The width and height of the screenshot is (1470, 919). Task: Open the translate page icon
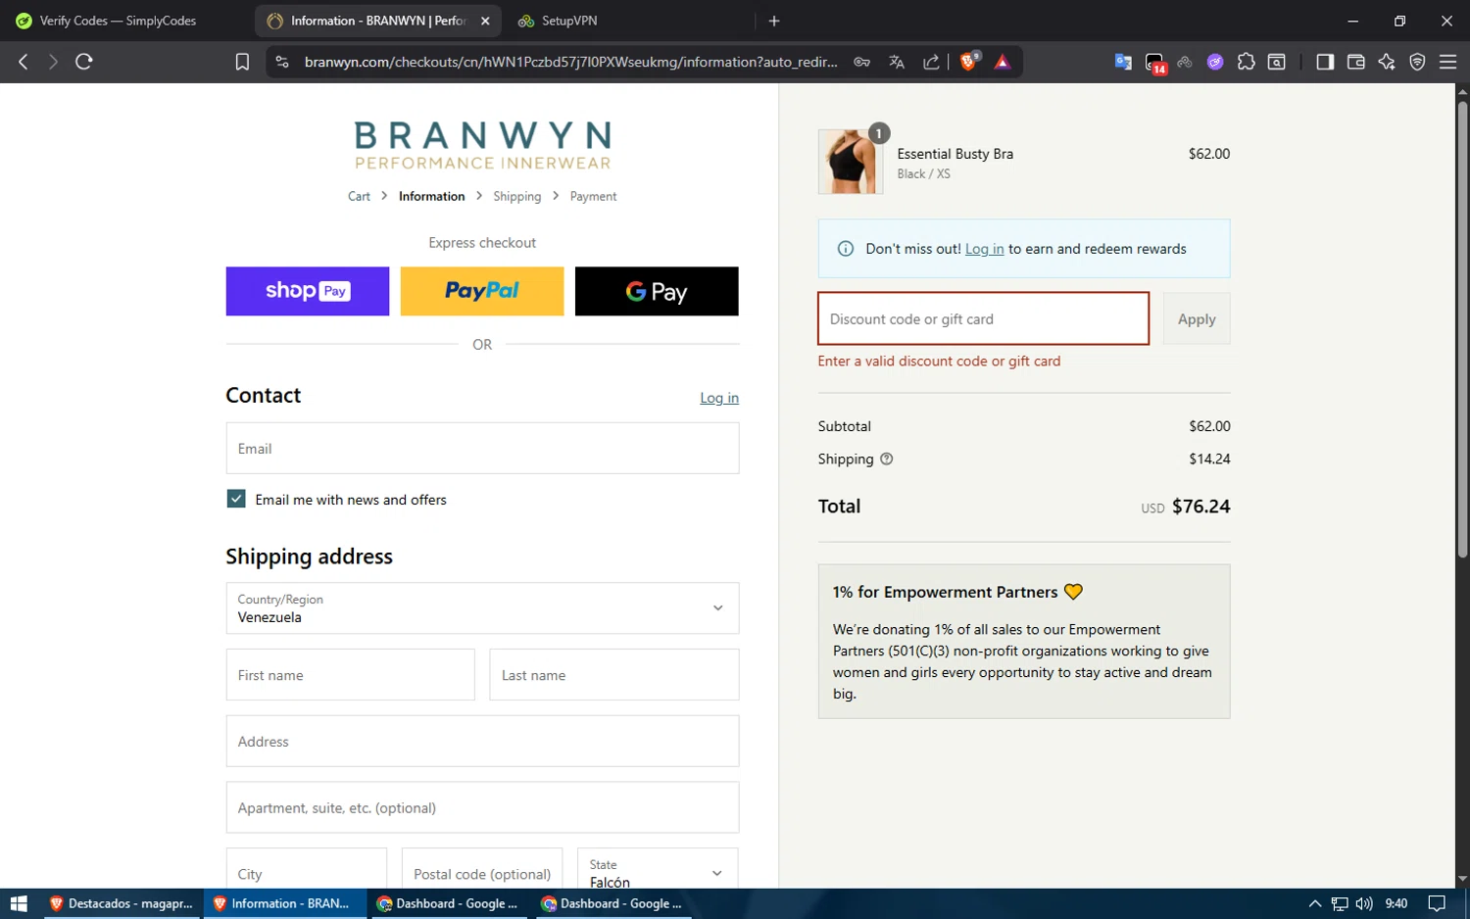[897, 62]
